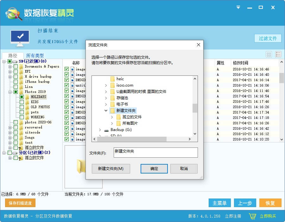Click the 过滤文件 button
Image resolution: width=285 pixels, height=222 pixels.
pos(268,38)
